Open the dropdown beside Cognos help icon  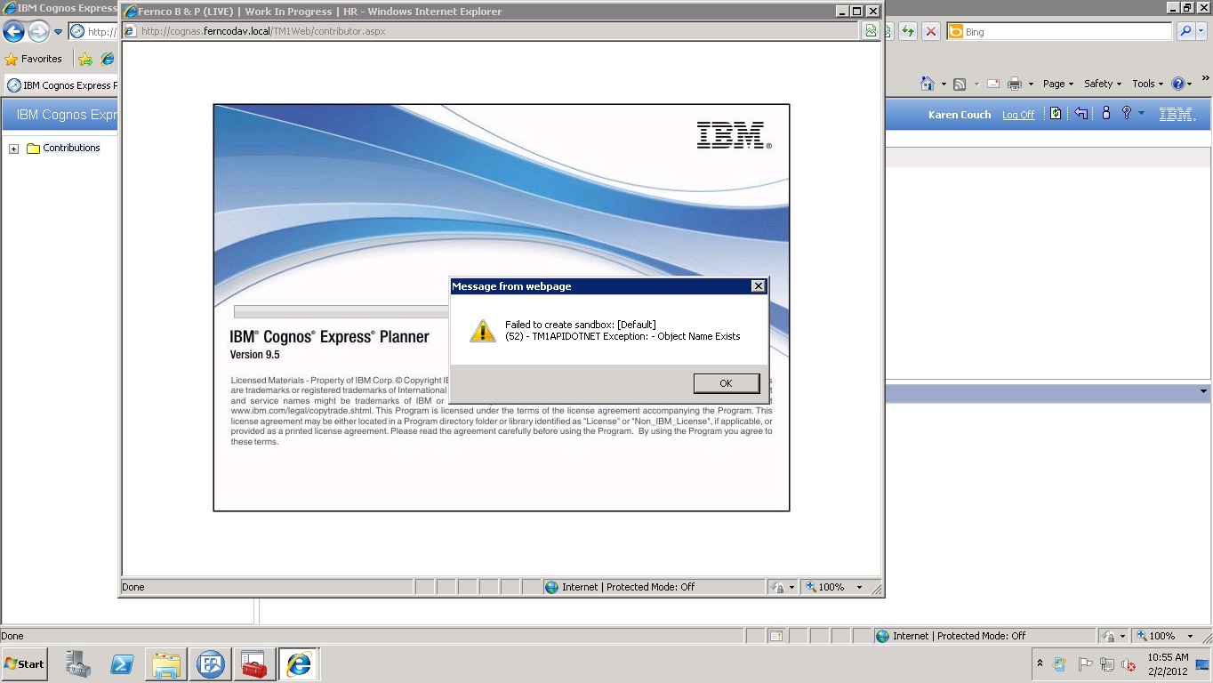point(1141,114)
